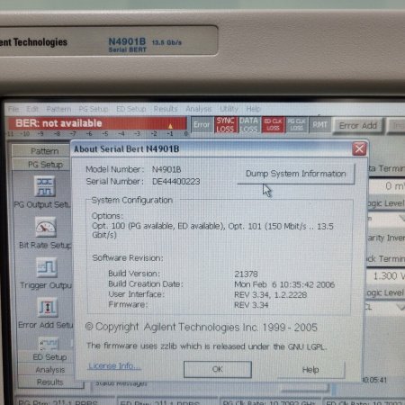
Task: Click the SYNC LOSS indicator
Action: pyautogui.click(x=225, y=124)
